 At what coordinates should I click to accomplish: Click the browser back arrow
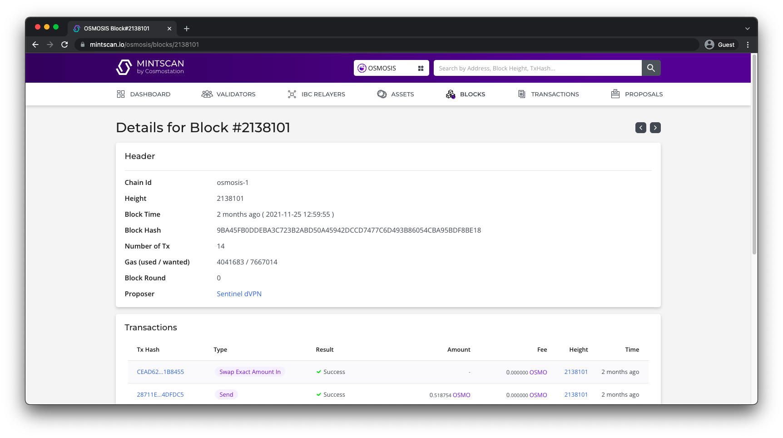[35, 45]
